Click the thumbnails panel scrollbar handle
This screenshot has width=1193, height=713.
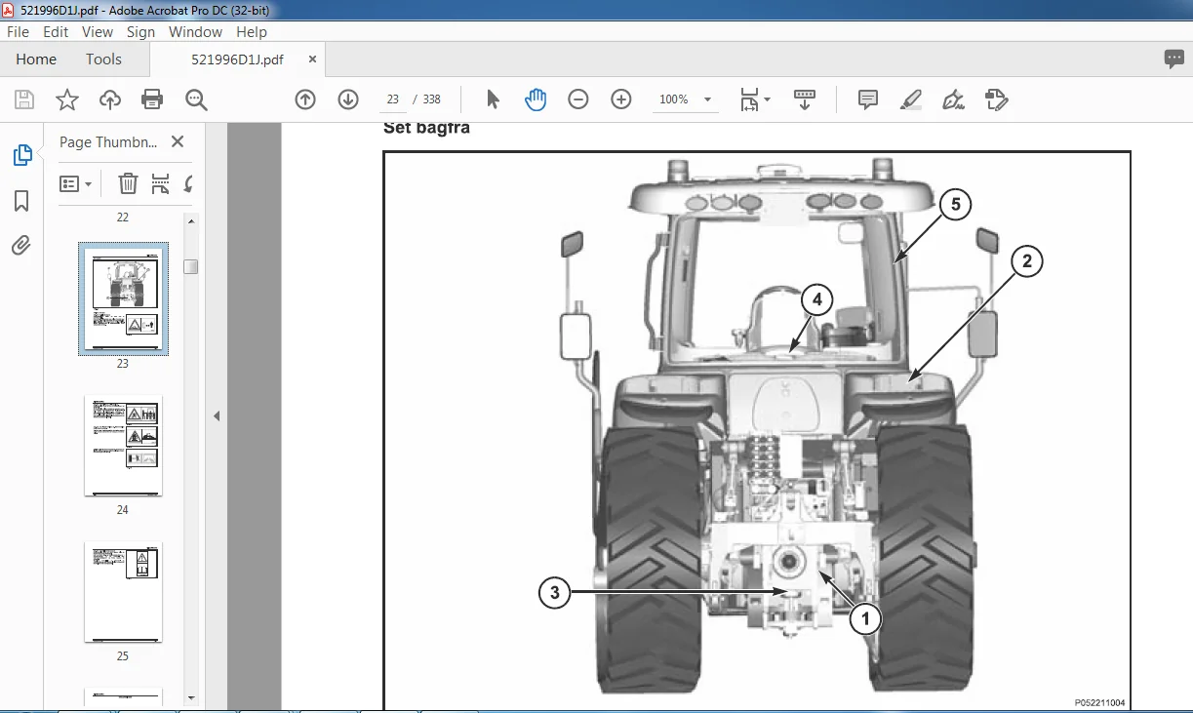[x=191, y=266]
